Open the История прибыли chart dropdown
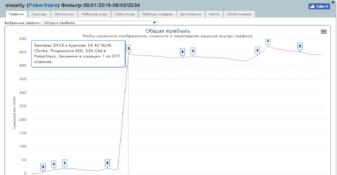 (100, 23)
